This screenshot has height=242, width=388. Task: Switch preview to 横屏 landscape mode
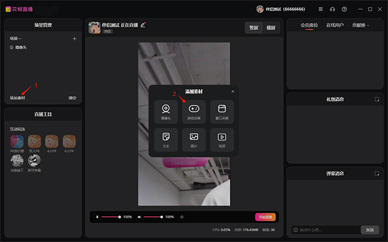point(271,28)
